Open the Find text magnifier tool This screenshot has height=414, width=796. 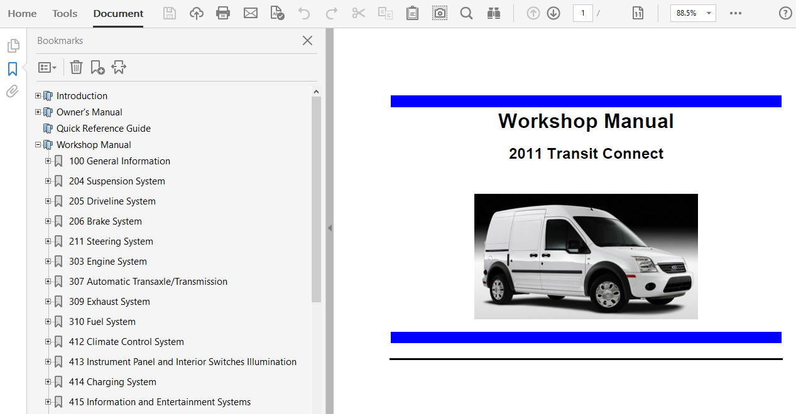pos(466,13)
